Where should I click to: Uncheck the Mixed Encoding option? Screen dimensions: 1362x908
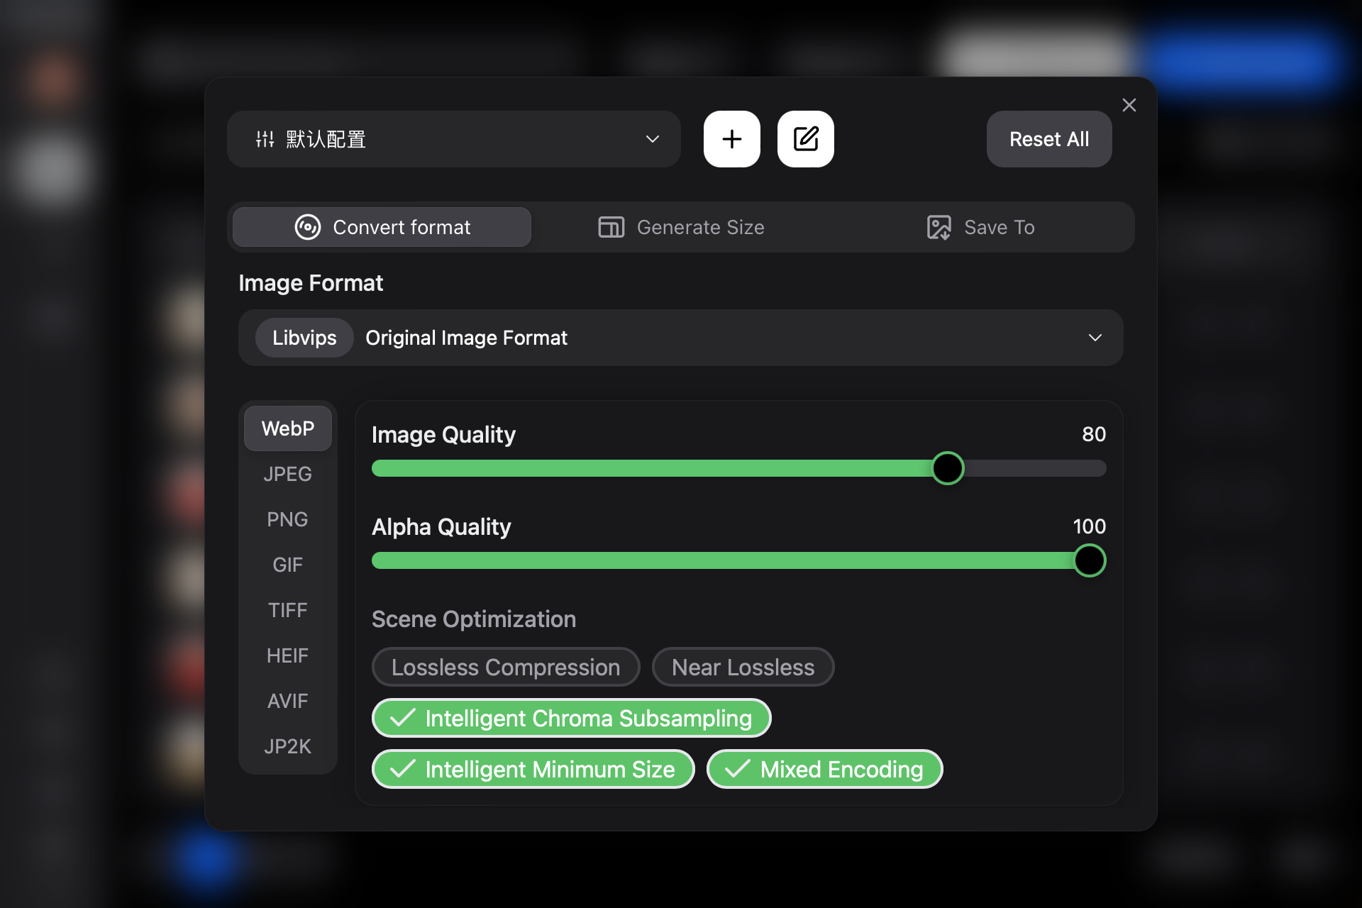824,769
